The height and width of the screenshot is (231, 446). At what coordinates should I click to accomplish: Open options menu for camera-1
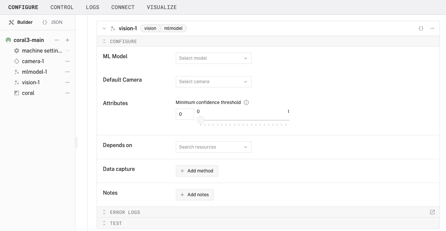click(67, 61)
